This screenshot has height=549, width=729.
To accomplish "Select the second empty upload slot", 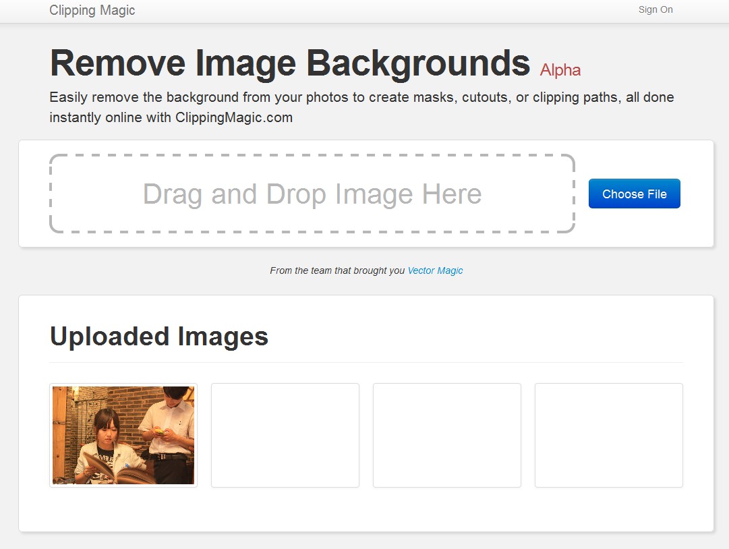I will [x=446, y=435].
